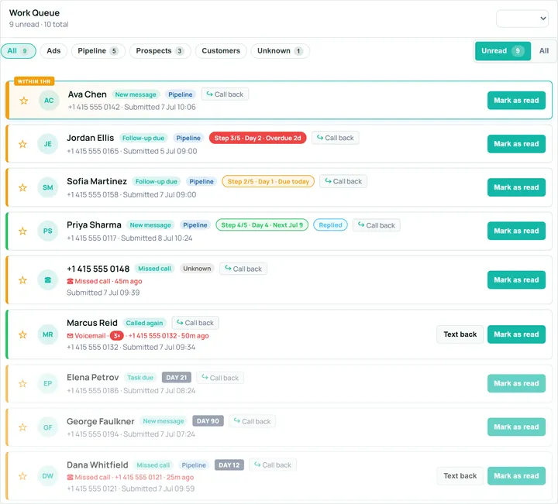The height and width of the screenshot is (504, 558).
Task: Star the Elena Petrov conversation
Action: coord(22,383)
